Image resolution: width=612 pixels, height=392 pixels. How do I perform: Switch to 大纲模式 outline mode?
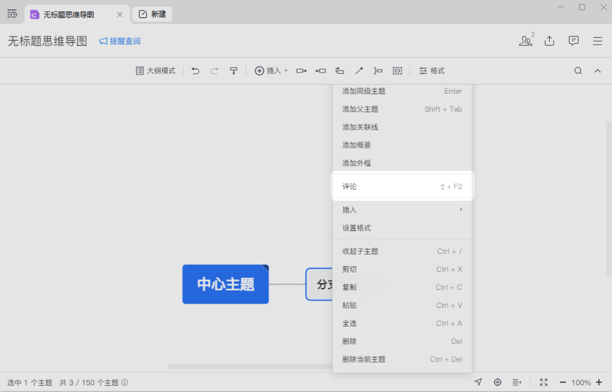[x=156, y=71]
